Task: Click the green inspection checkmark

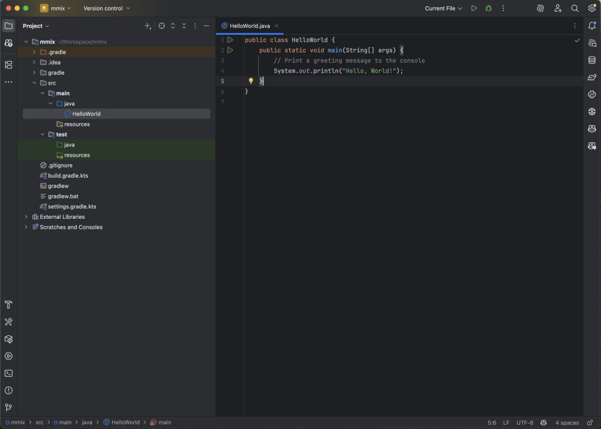Action: pyautogui.click(x=577, y=40)
